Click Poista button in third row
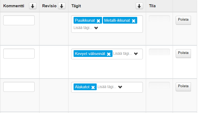199x113 pixels. pos(183,87)
